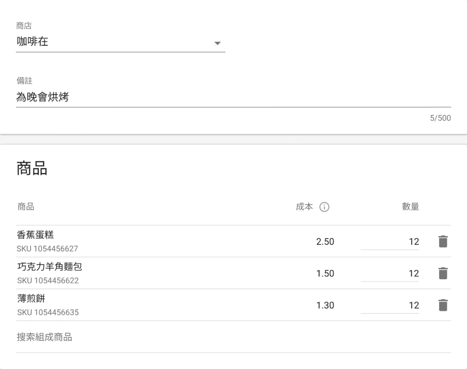Click the info icon beside 成本
Screen dimensions: 467x369
tap(324, 207)
